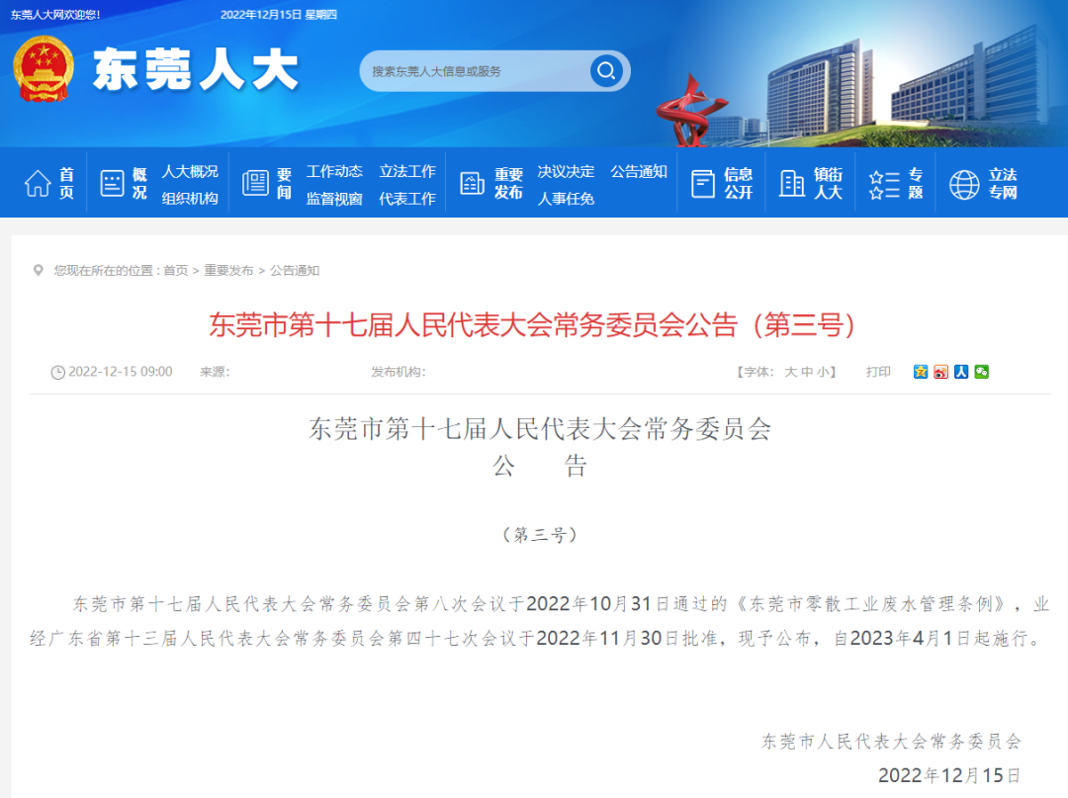Open 监督视窗 menu link

tap(334, 199)
